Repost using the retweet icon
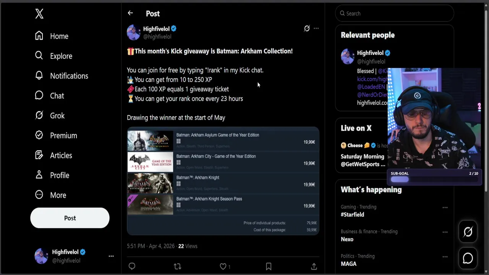 (x=177, y=266)
